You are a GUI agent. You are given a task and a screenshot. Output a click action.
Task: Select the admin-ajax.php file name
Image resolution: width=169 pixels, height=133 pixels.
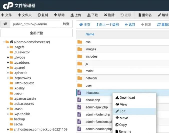click(96, 107)
